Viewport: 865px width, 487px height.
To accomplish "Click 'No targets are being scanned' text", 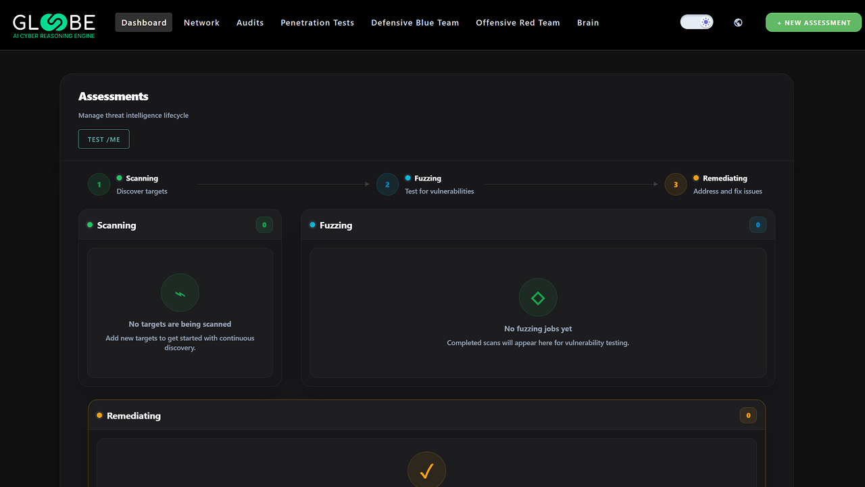I will click(x=180, y=324).
